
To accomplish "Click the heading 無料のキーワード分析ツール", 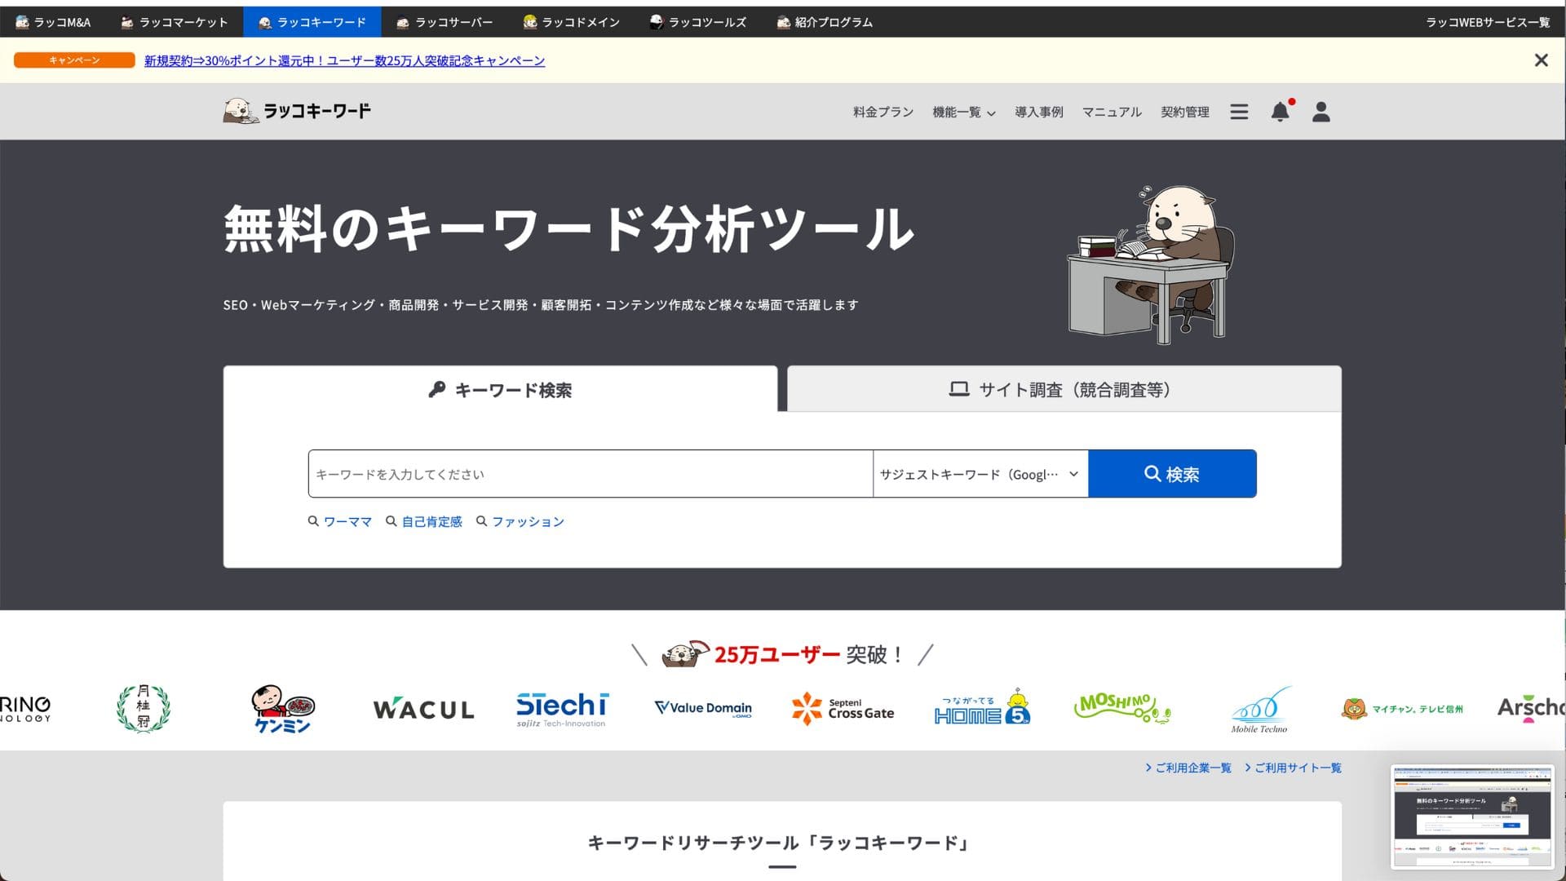I will point(568,229).
